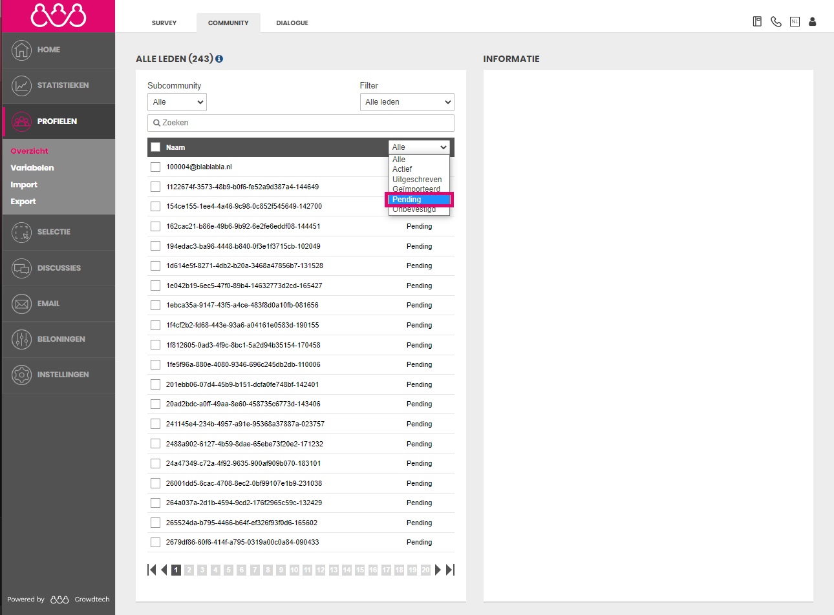Check the box for 1d614e5f-8271-4db2 member
Image resolution: width=834 pixels, height=615 pixels.
click(x=155, y=266)
